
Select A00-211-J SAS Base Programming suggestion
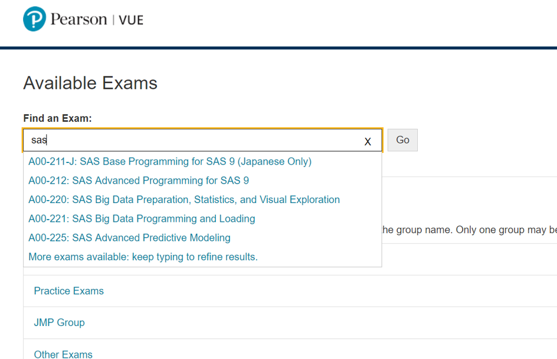point(170,161)
